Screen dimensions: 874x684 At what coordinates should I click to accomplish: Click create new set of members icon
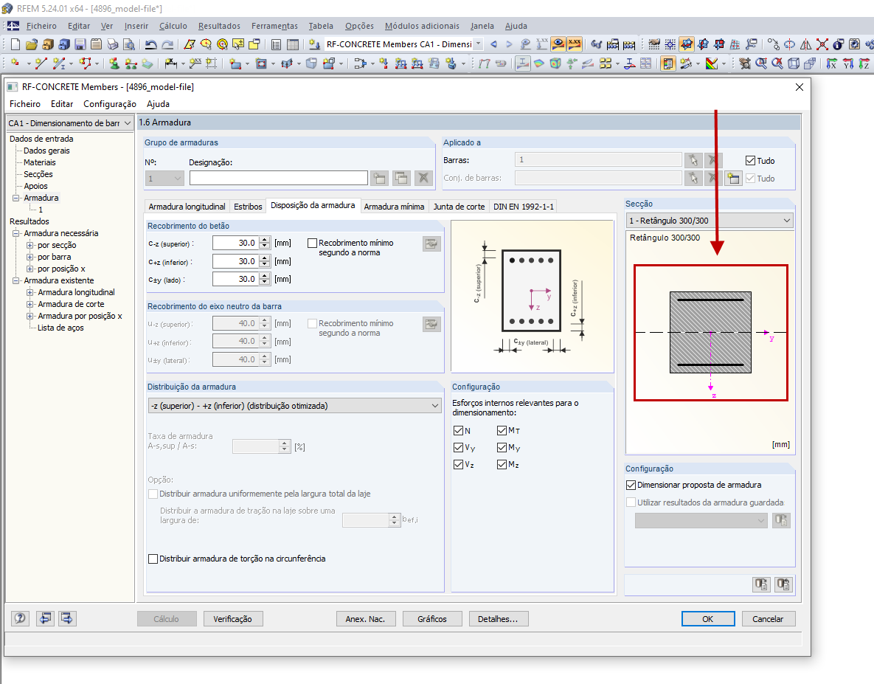(x=734, y=179)
